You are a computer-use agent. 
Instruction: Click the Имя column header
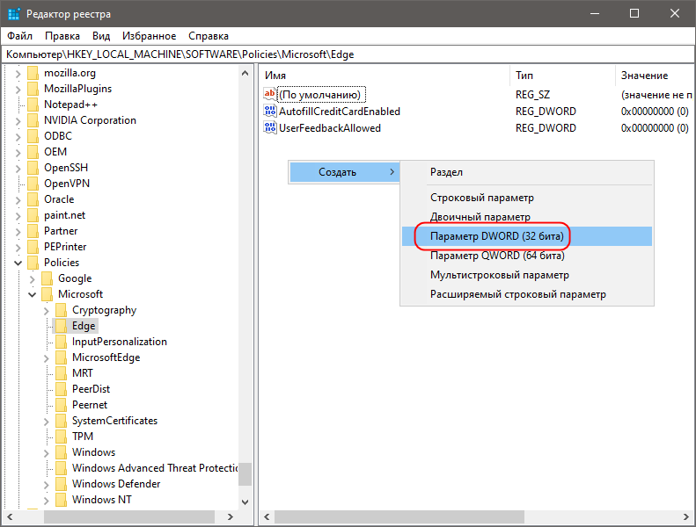point(384,76)
